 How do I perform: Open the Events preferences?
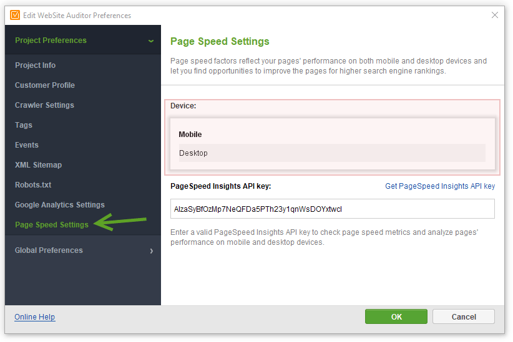27,145
